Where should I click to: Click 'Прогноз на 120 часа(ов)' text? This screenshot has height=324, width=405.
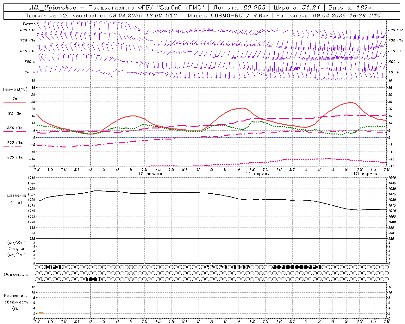click(x=61, y=16)
